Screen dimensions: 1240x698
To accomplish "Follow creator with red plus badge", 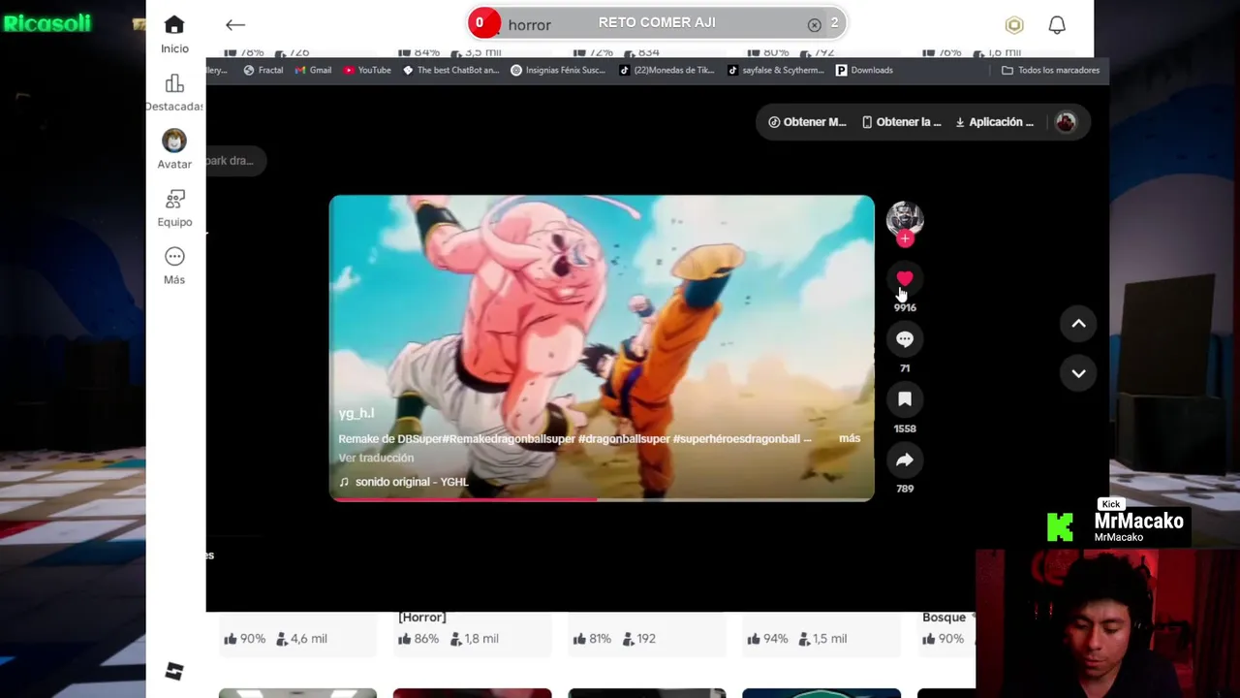I will (905, 238).
